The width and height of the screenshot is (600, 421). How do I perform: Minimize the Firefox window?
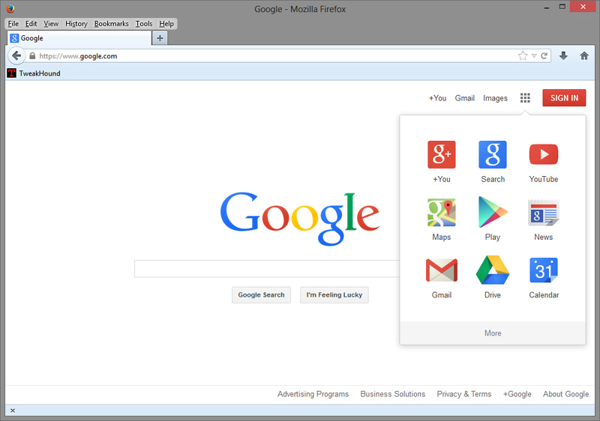click(x=547, y=7)
